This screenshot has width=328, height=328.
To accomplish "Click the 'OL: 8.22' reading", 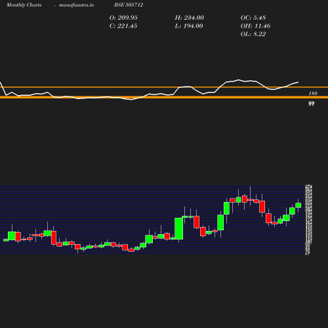I will tap(253, 34).
